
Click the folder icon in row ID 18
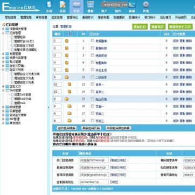(x=69, y=121)
